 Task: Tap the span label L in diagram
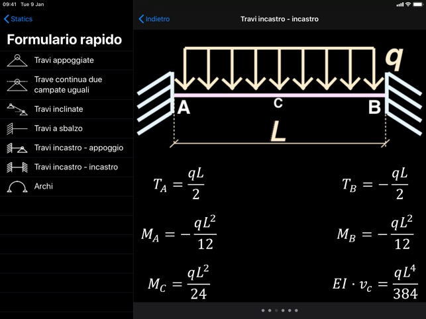pyautogui.click(x=278, y=132)
